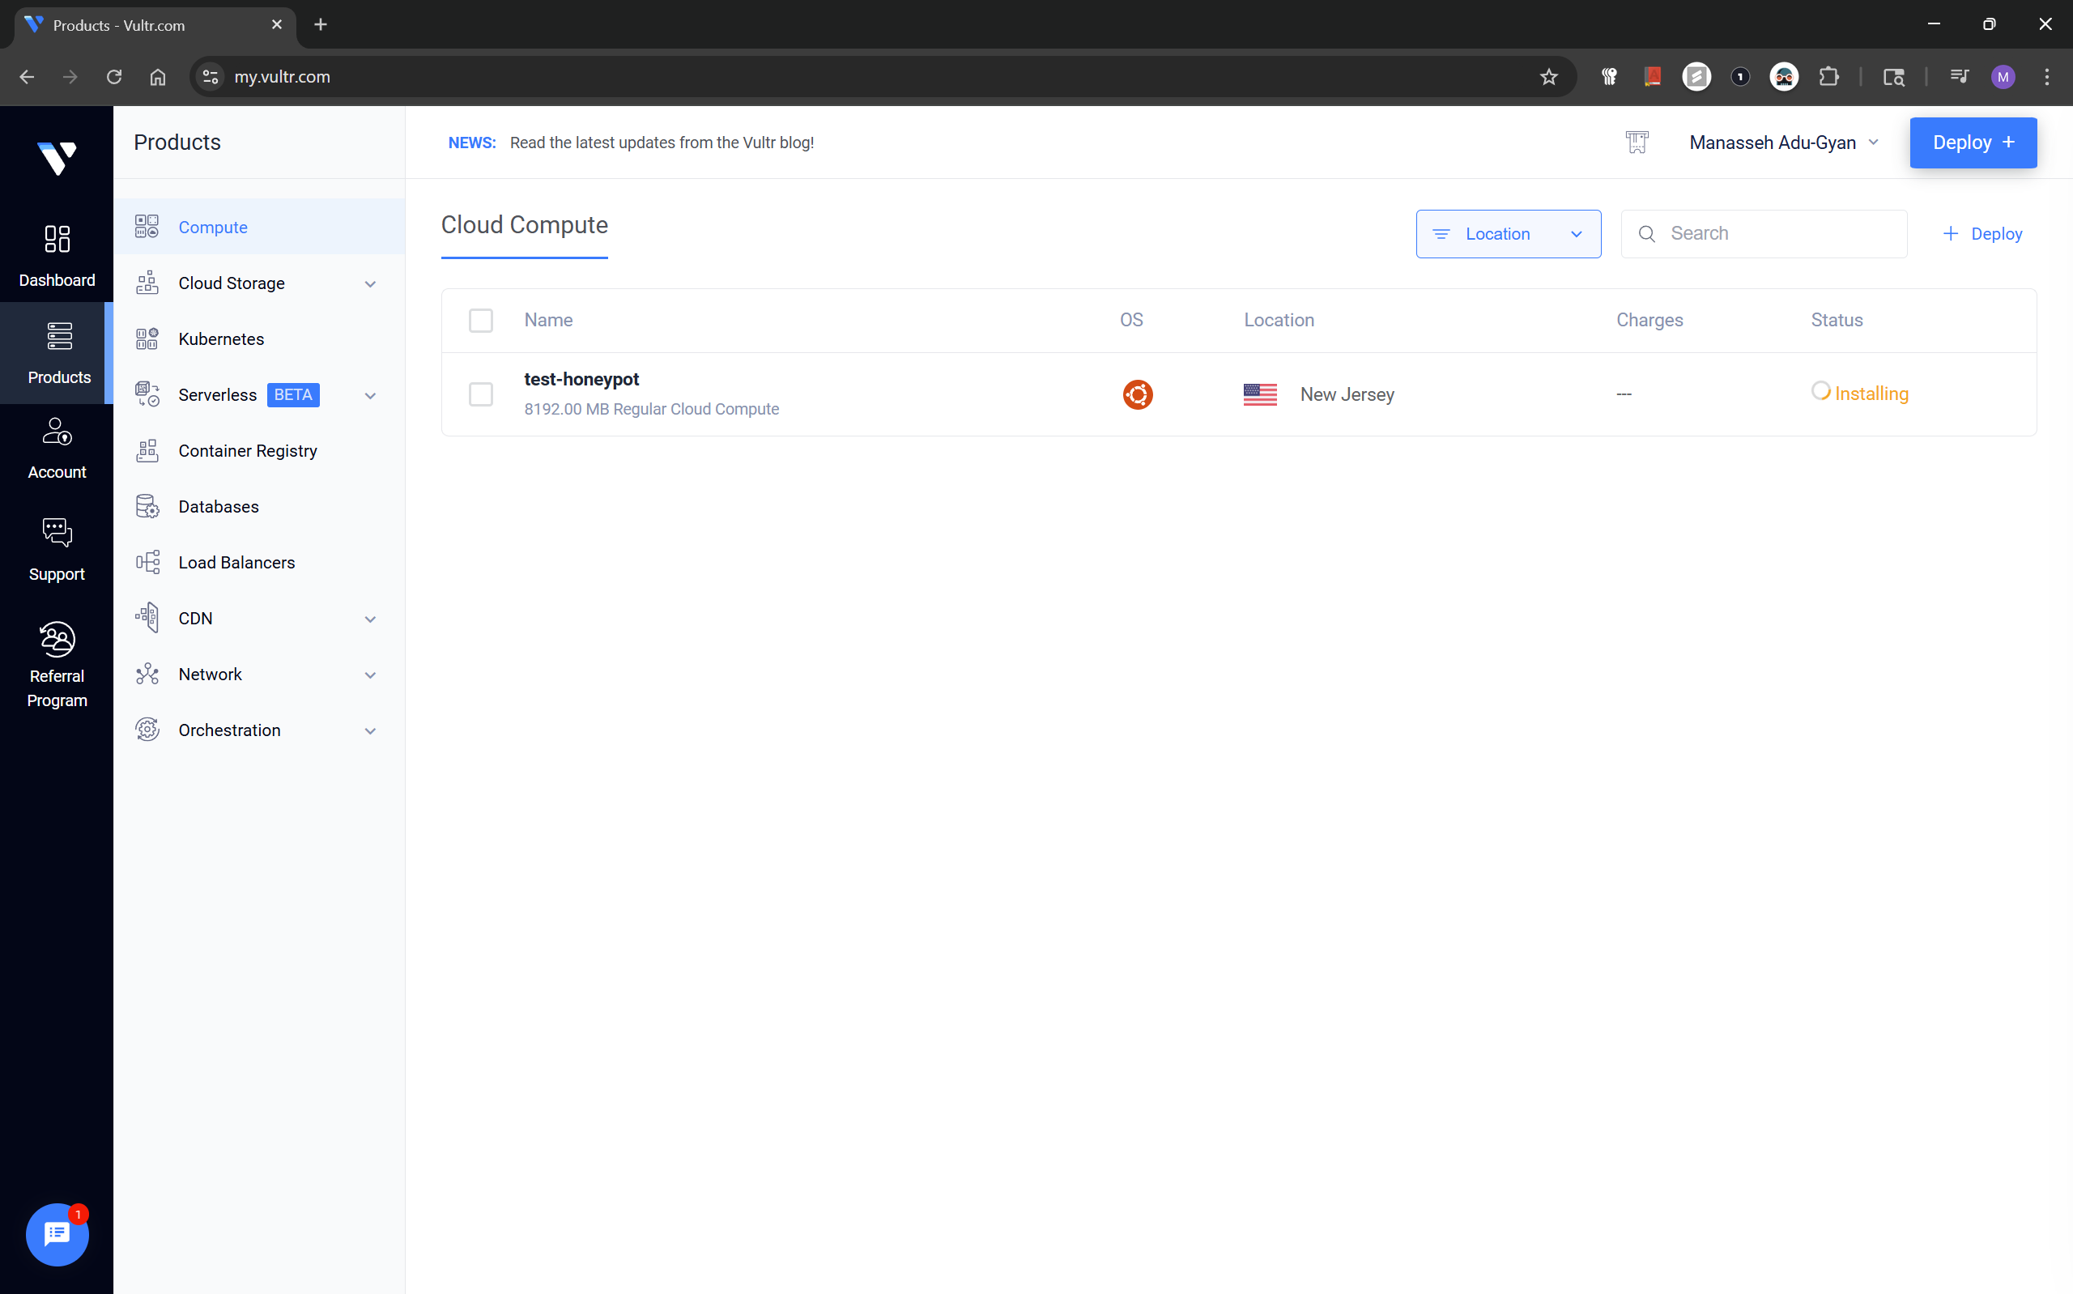
Task: Open the Location filter dropdown
Action: [x=1508, y=234]
